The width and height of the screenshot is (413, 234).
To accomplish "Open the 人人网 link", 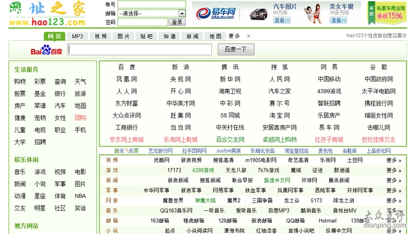I will coord(127,91).
